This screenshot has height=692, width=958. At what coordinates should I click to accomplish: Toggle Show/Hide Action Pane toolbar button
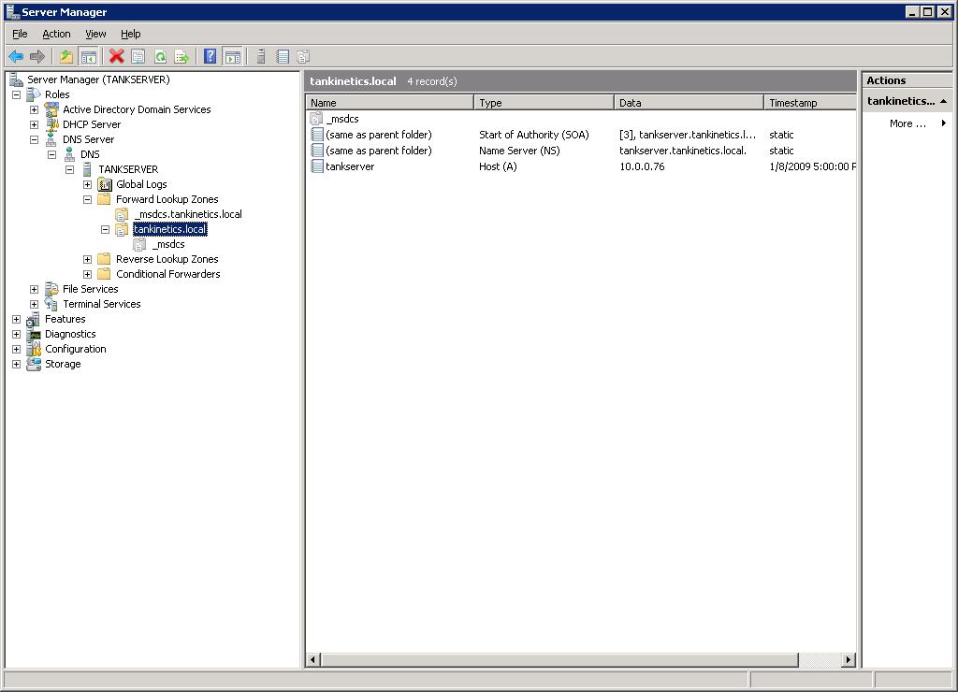(x=233, y=57)
